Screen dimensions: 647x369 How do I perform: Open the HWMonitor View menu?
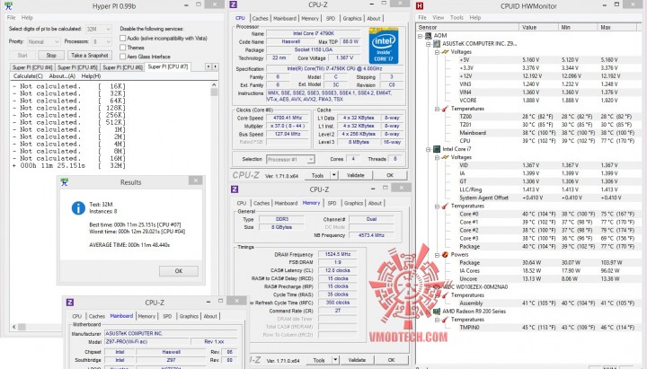pyautogui.click(x=439, y=18)
